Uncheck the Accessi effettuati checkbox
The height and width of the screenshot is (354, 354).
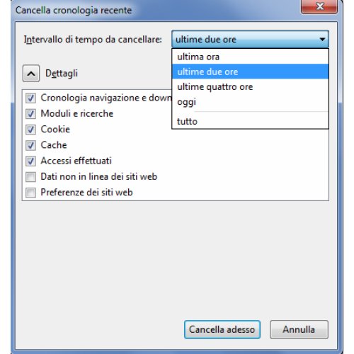pyautogui.click(x=30, y=161)
